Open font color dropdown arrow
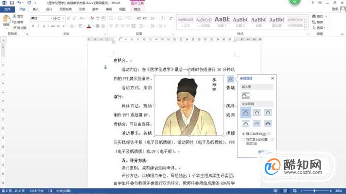This screenshot has height=194, width=346. click(93, 26)
